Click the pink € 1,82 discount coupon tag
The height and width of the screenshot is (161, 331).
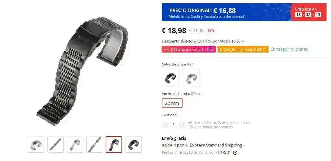188,49
